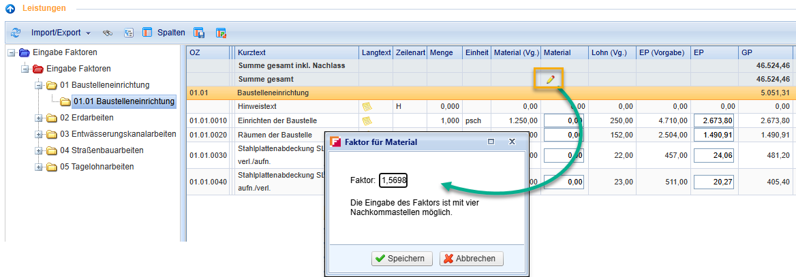Click the refresh icon in the toolbar
The height and width of the screenshot is (277, 796).
pos(16,32)
